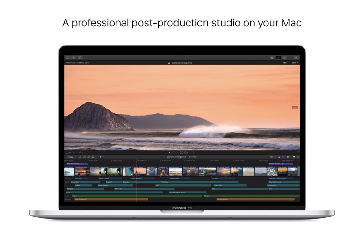Select the Misty Shore clip
The width and height of the screenshot is (364, 227).
pos(69,171)
